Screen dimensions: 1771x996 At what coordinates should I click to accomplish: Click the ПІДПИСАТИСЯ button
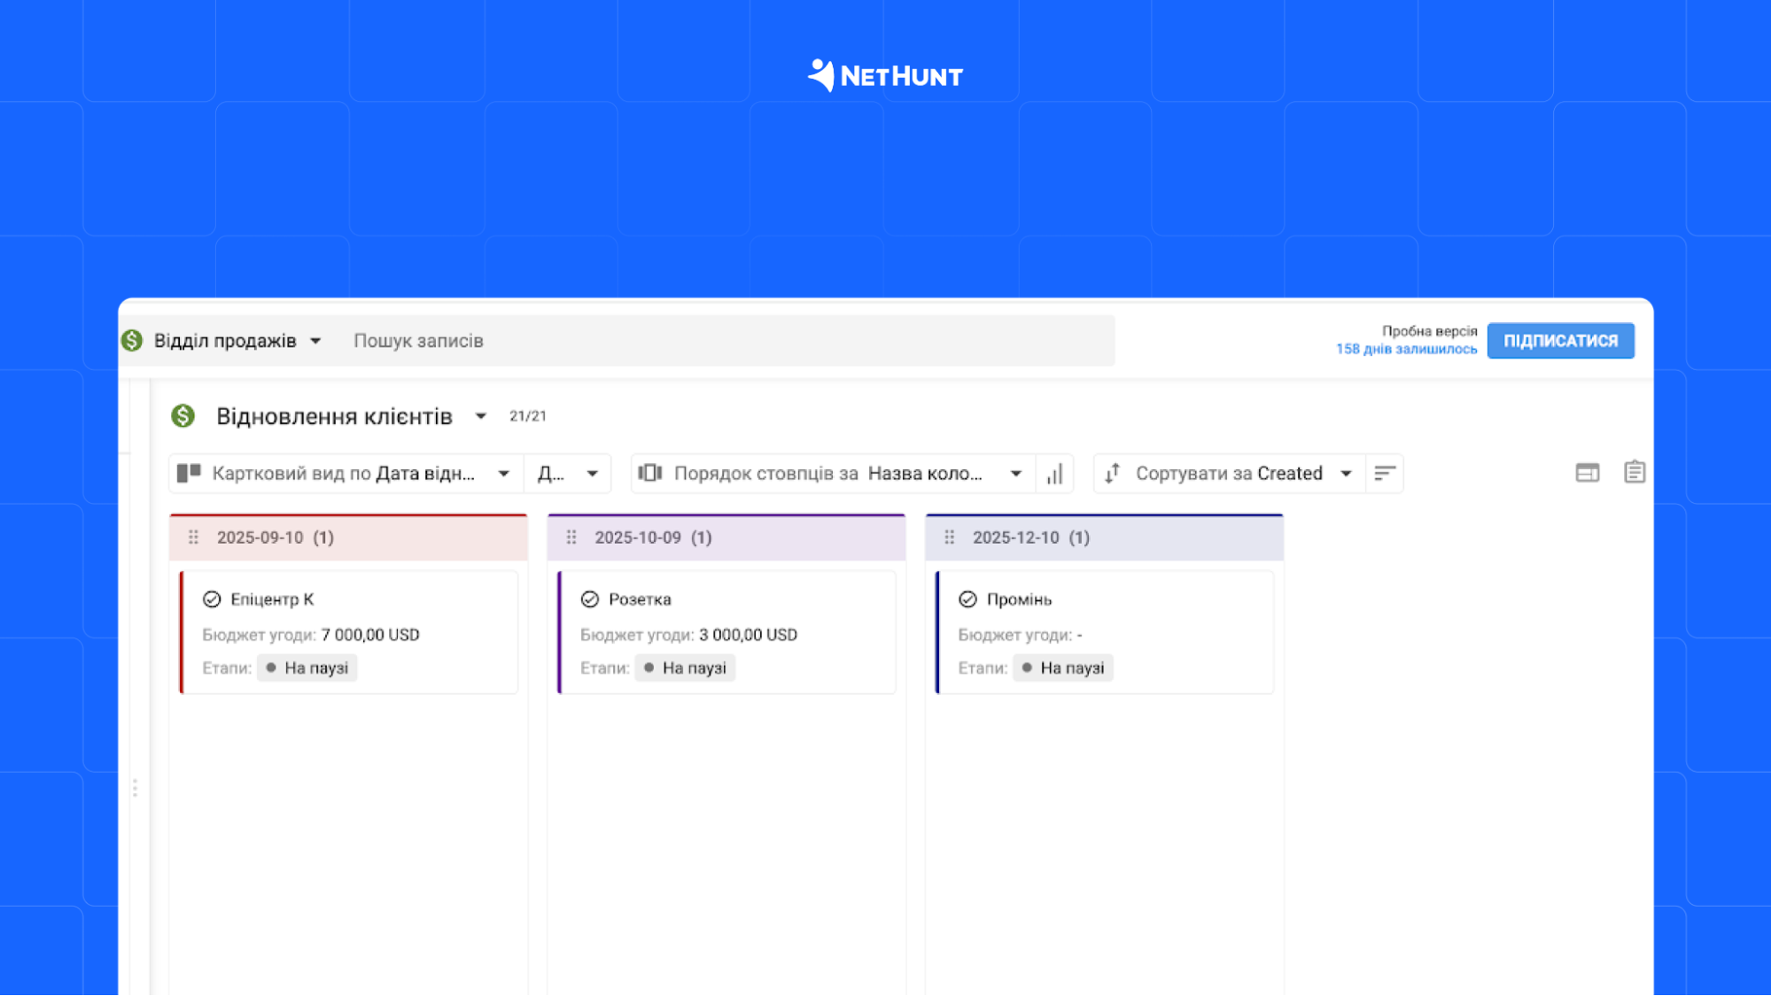pyautogui.click(x=1560, y=341)
